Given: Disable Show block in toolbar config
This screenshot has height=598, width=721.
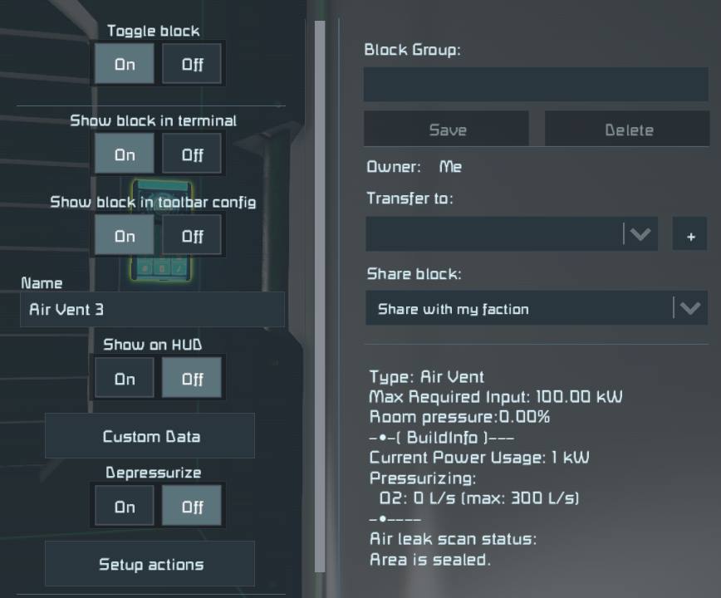Looking at the screenshot, I should (x=192, y=235).
